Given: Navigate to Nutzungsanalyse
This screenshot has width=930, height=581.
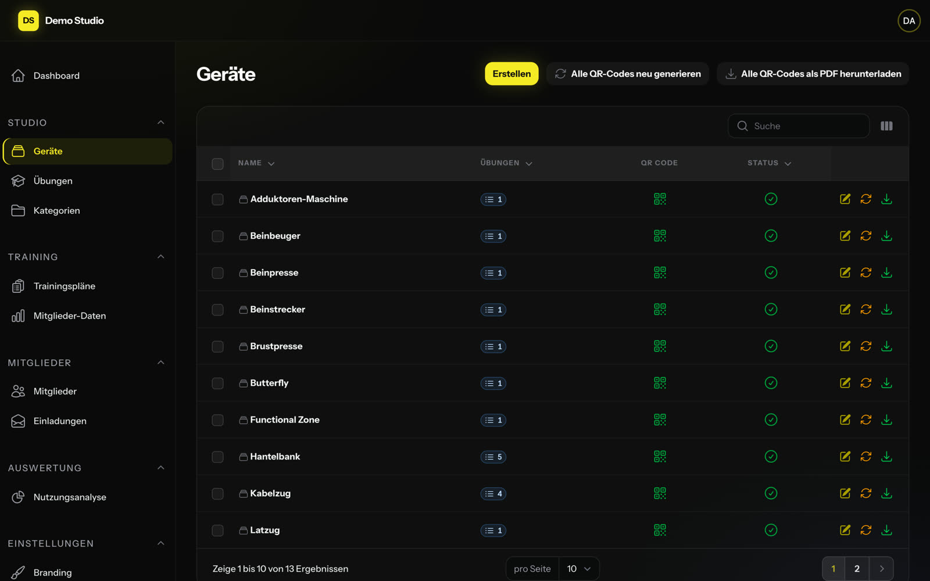Looking at the screenshot, I should [87, 497].
